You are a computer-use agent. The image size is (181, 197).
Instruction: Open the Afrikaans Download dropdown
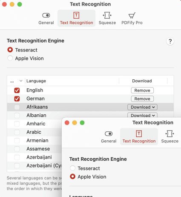click(142, 107)
